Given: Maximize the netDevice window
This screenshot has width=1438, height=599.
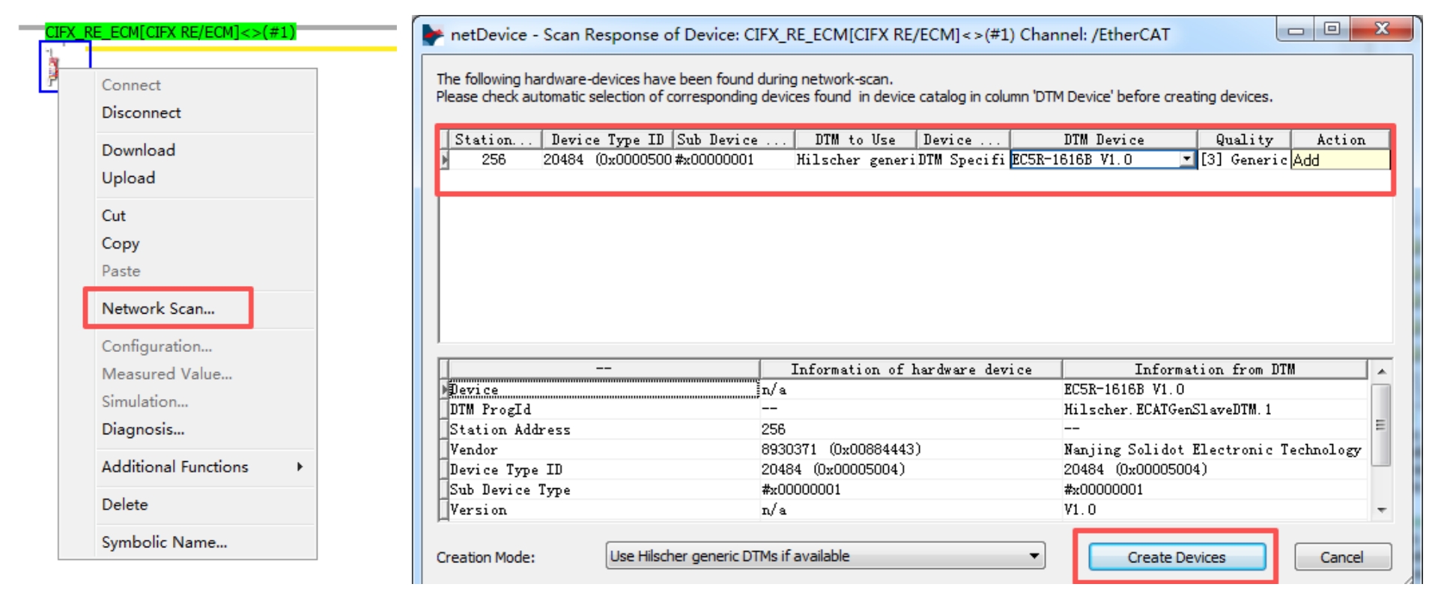Looking at the screenshot, I should point(1332,30).
